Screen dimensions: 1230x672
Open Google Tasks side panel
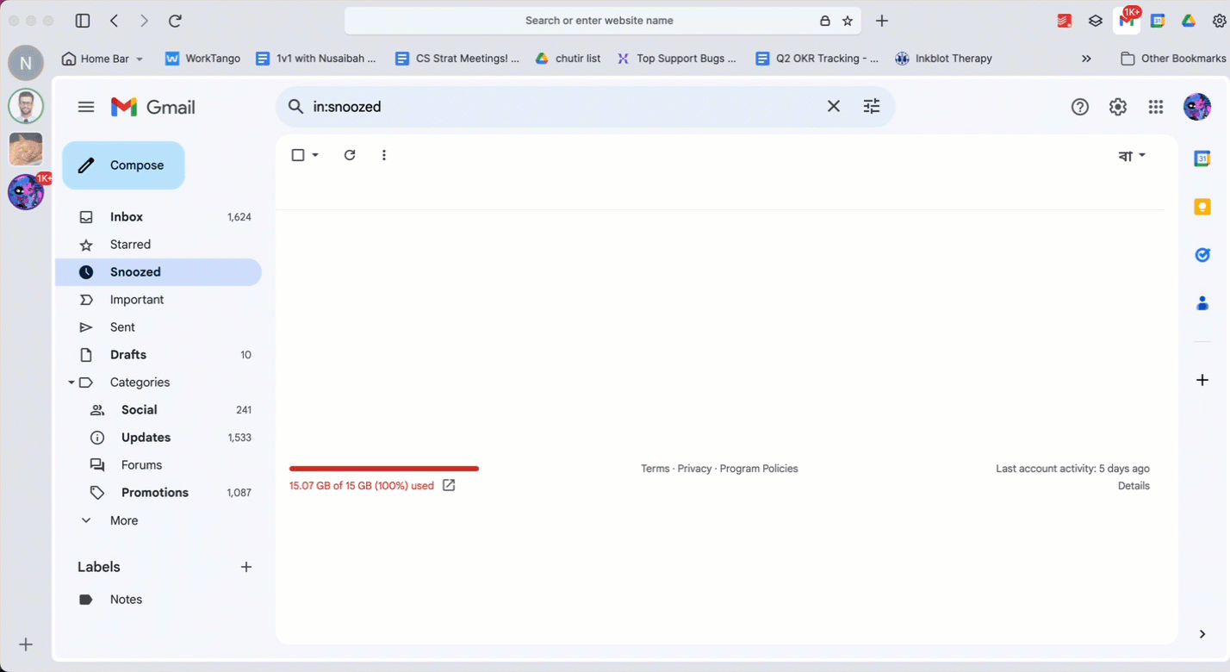pos(1202,255)
